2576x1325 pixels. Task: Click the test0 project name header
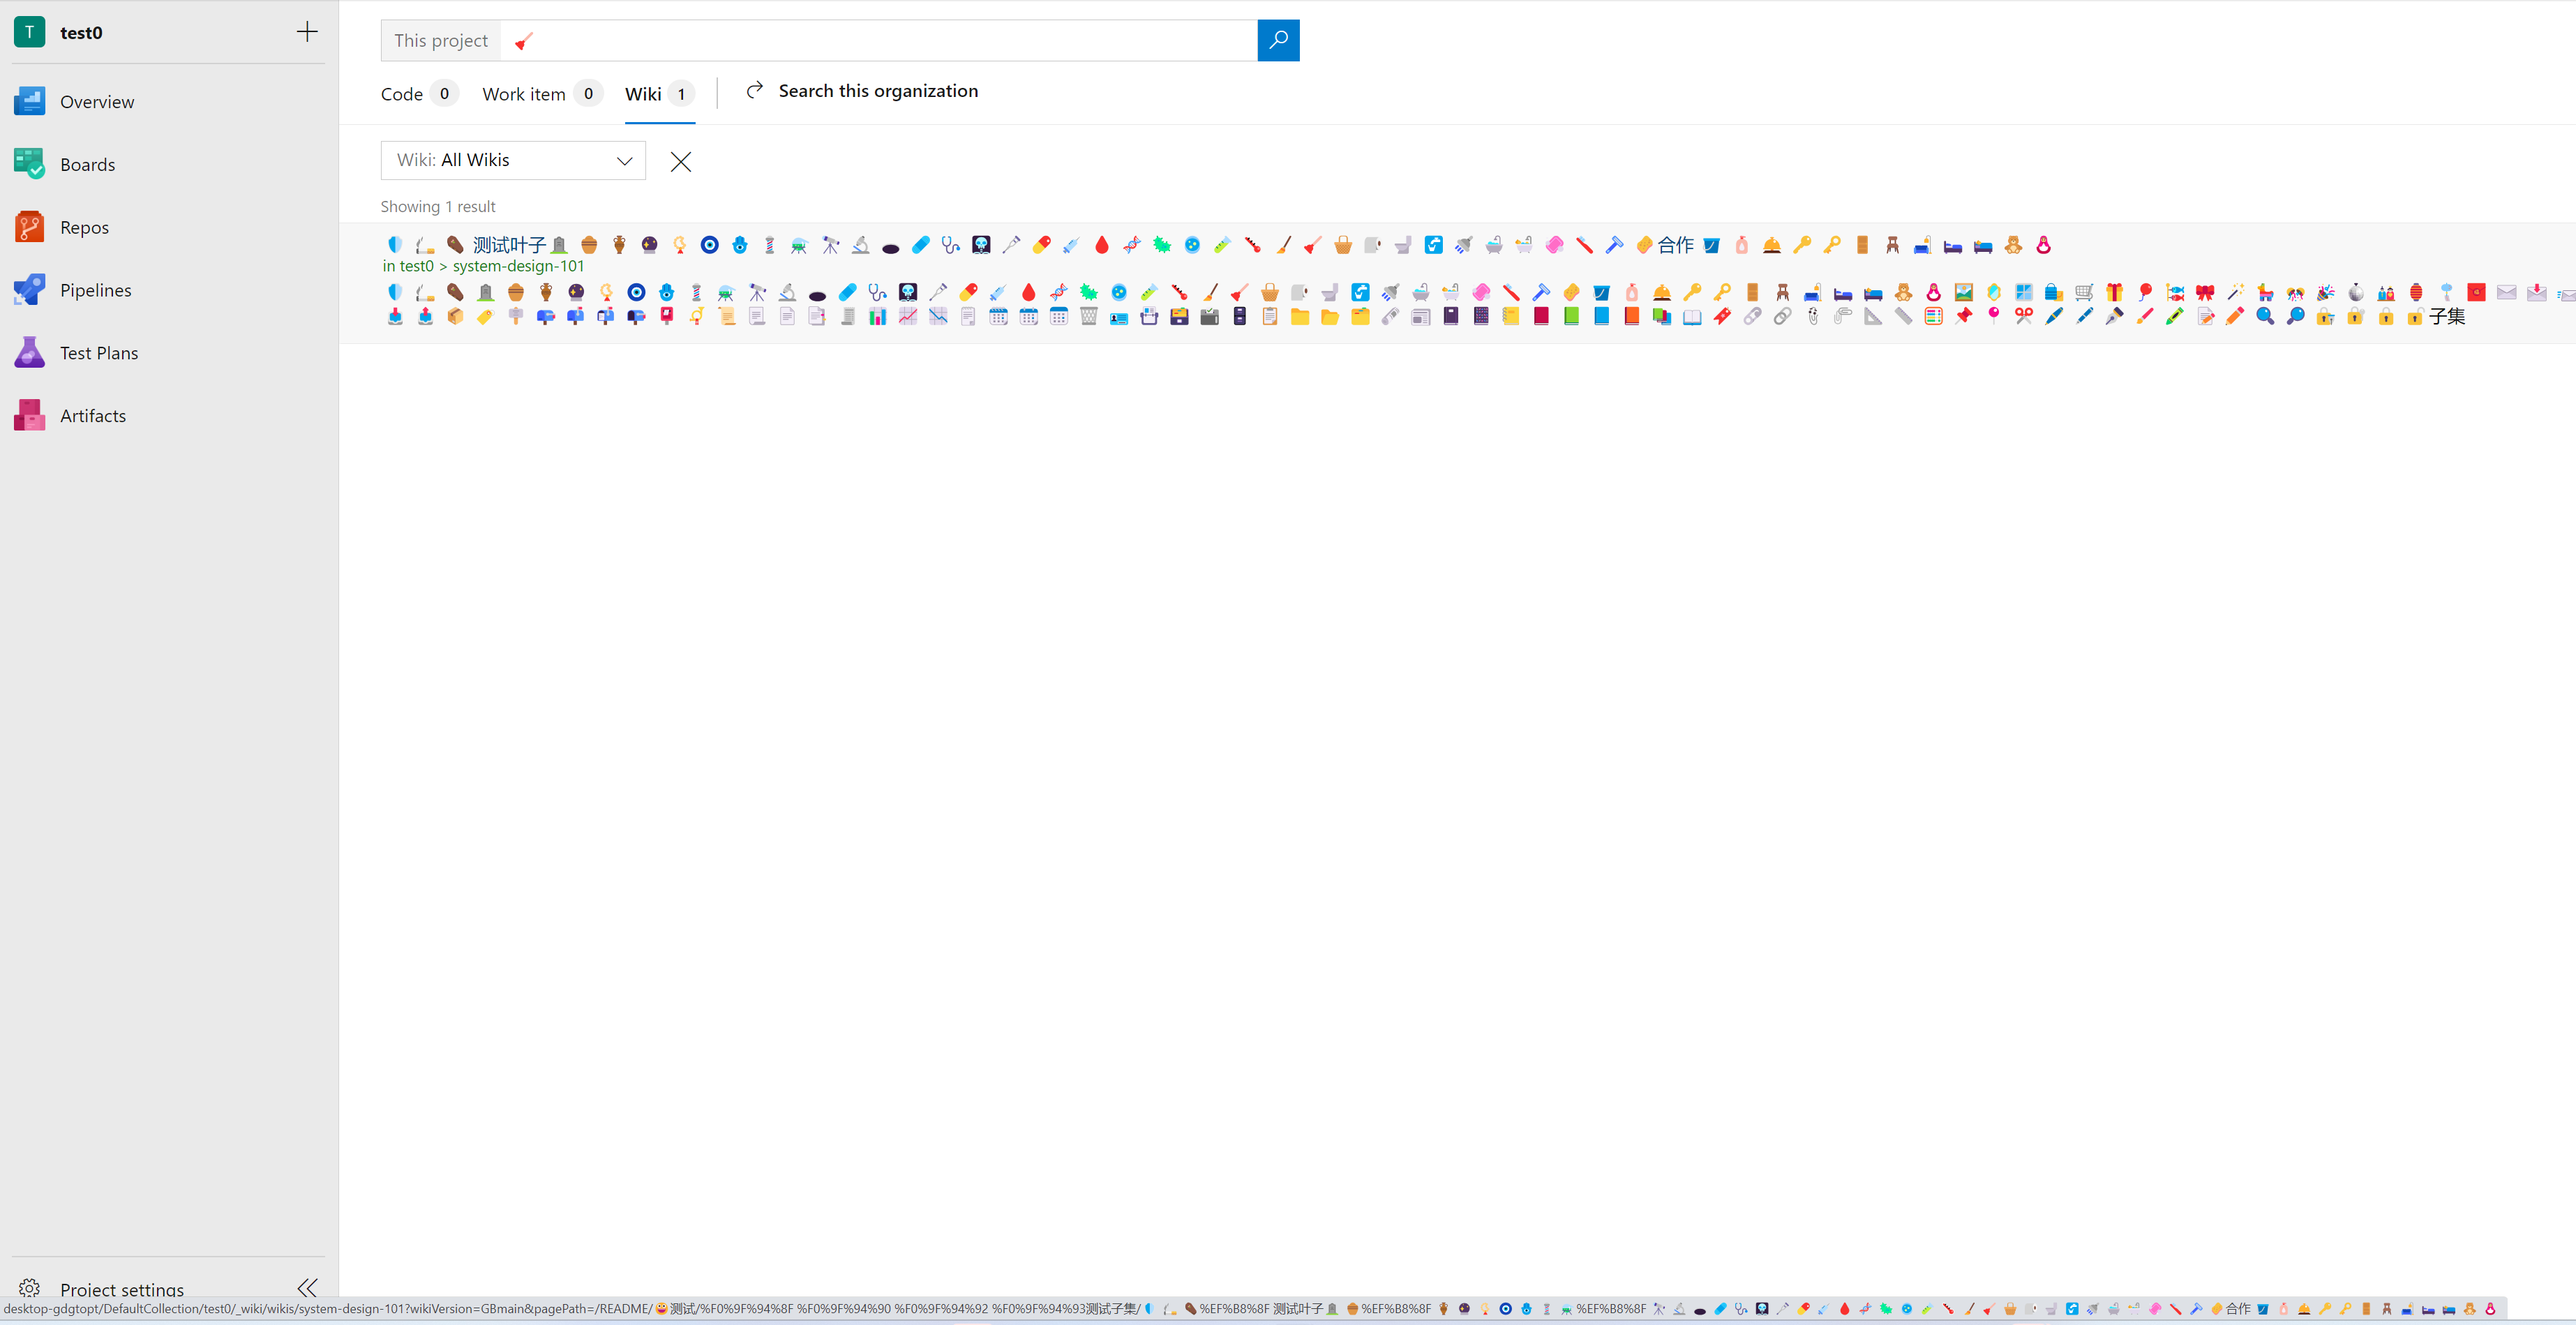81,33
